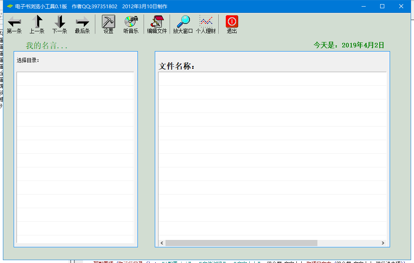The width and height of the screenshot is (414, 263).
Task: Click the horizontal scrollbar left arrow
Action: coord(162,243)
